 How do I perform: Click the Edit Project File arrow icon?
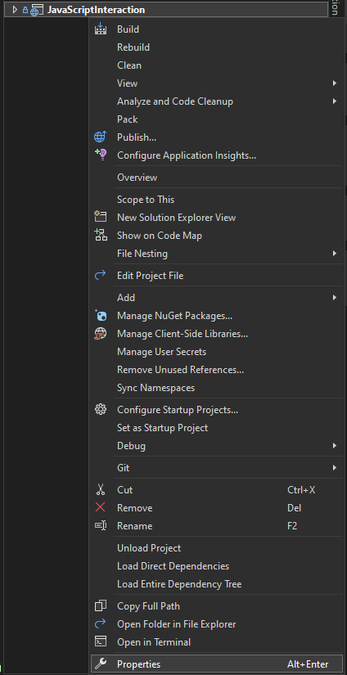coord(100,275)
